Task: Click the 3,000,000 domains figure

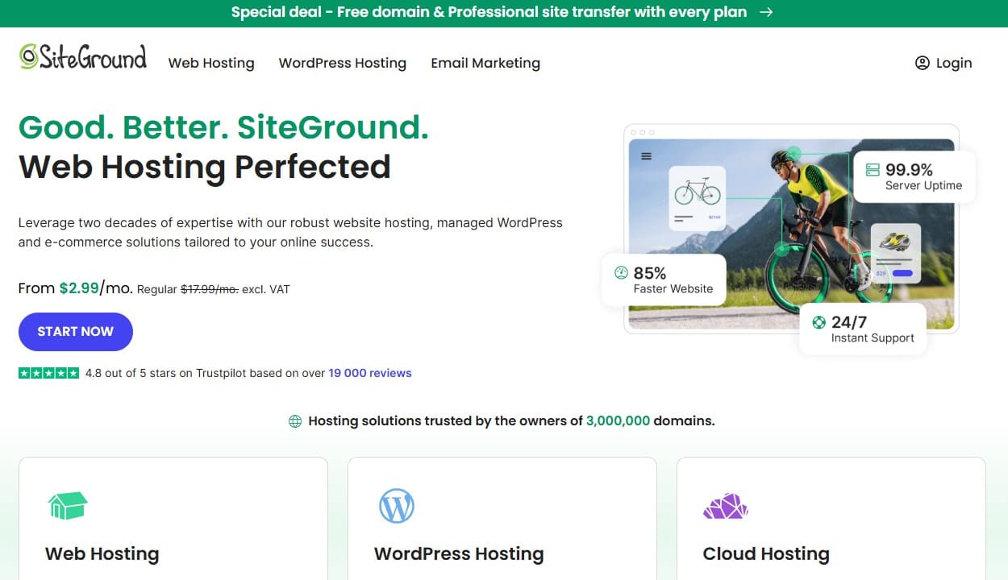Action: point(618,420)
